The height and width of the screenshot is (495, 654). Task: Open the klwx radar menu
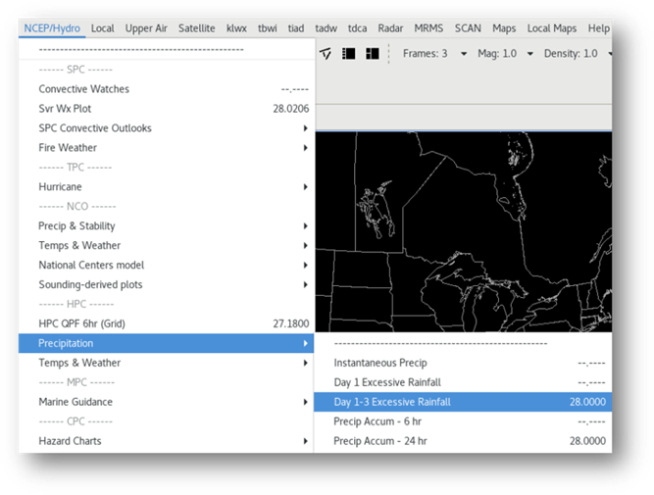point(236,28)
